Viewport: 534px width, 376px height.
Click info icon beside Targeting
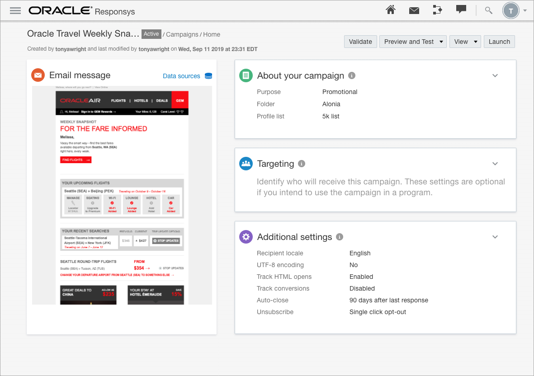point(302,164)
